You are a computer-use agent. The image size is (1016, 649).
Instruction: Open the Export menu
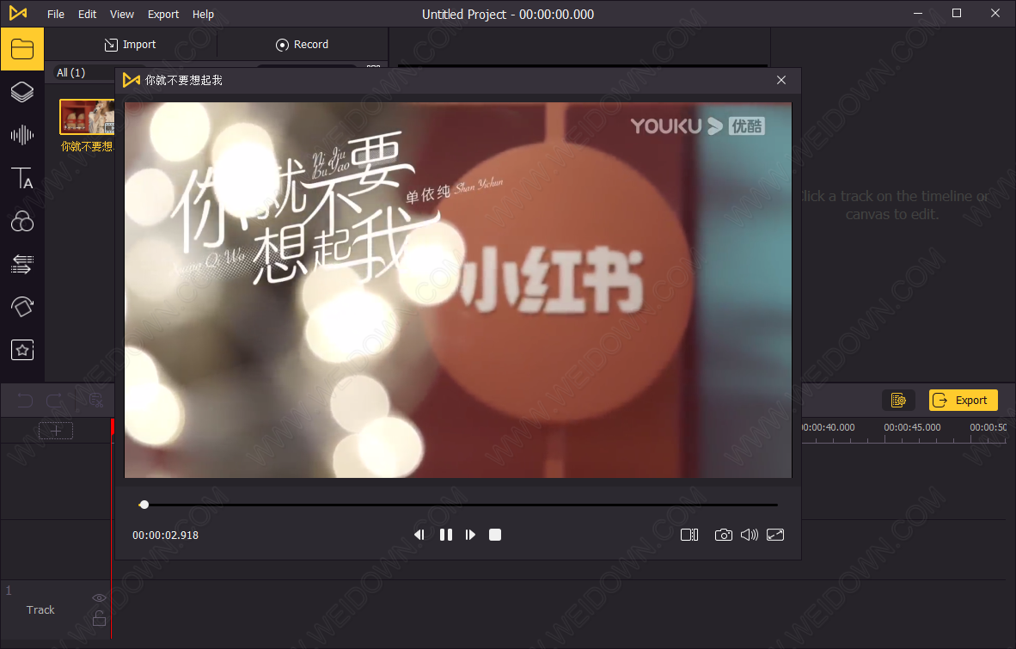tap(163, 15)
